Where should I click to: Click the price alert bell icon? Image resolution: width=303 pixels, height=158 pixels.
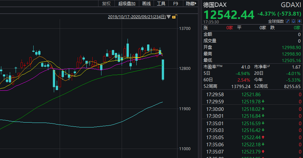294,21
